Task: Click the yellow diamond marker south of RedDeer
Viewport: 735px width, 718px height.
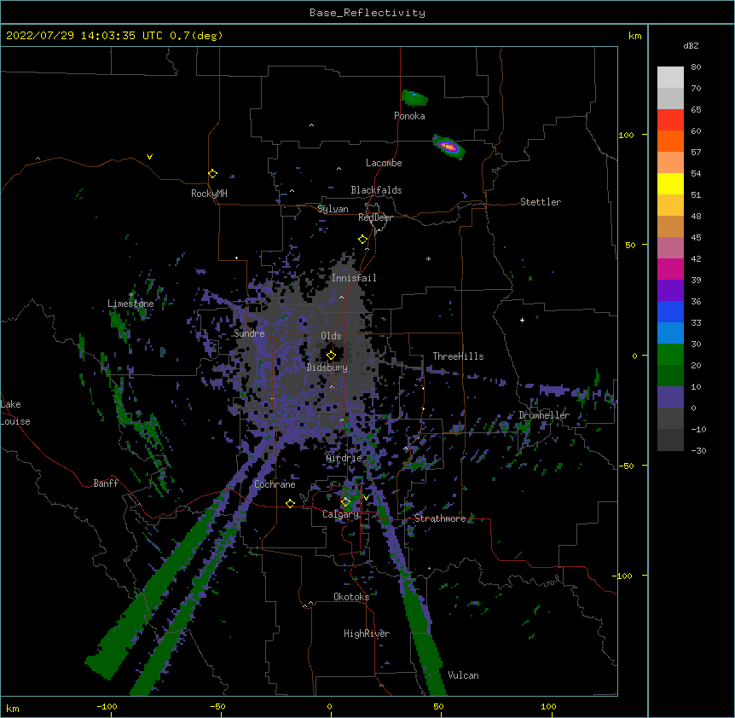Action: pyautogui.click(x=362, y=239)
